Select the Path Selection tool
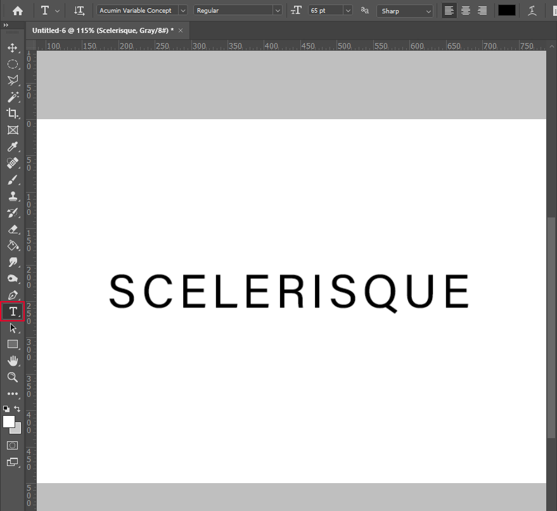The width and height of the screenshot is (557, 511). [x=13, y=328]
